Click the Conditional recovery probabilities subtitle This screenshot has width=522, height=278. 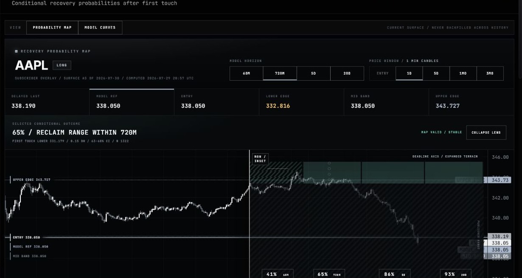coord(94,3)
